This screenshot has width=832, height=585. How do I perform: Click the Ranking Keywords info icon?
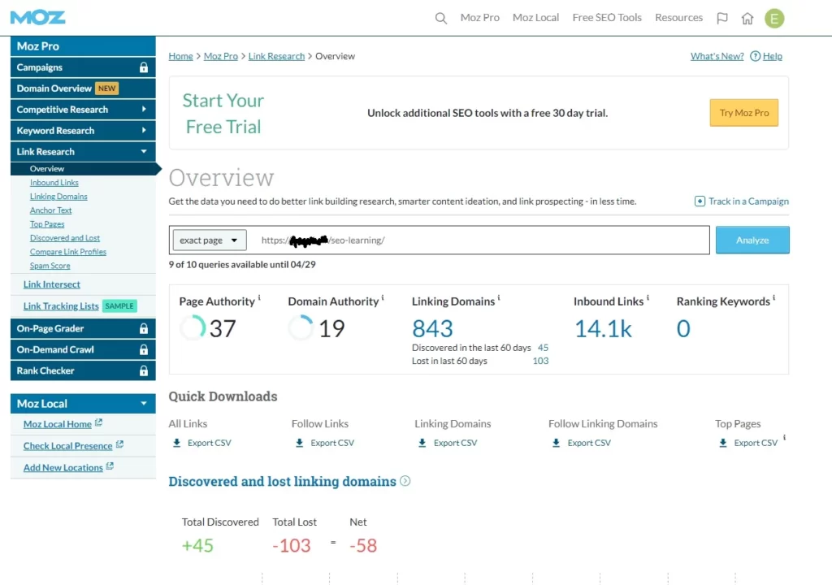[773, 298]
